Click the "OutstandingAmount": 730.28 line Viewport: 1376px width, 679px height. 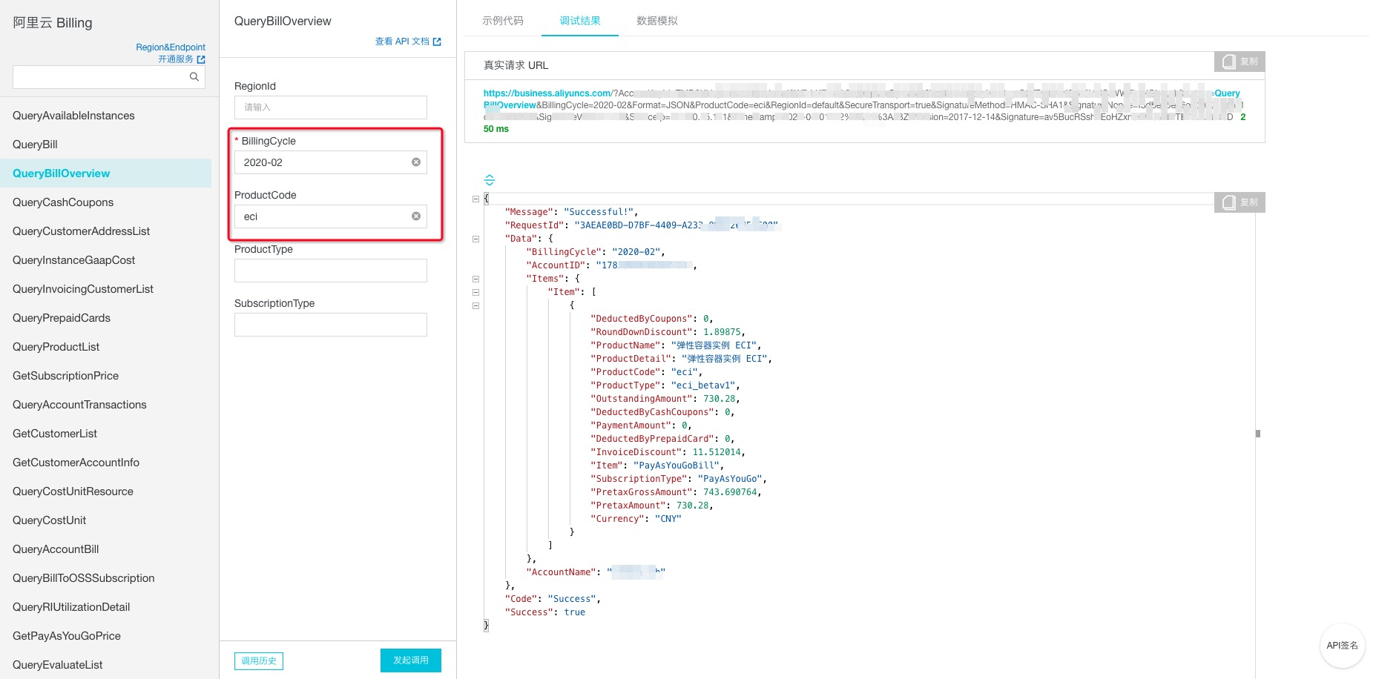665,399
